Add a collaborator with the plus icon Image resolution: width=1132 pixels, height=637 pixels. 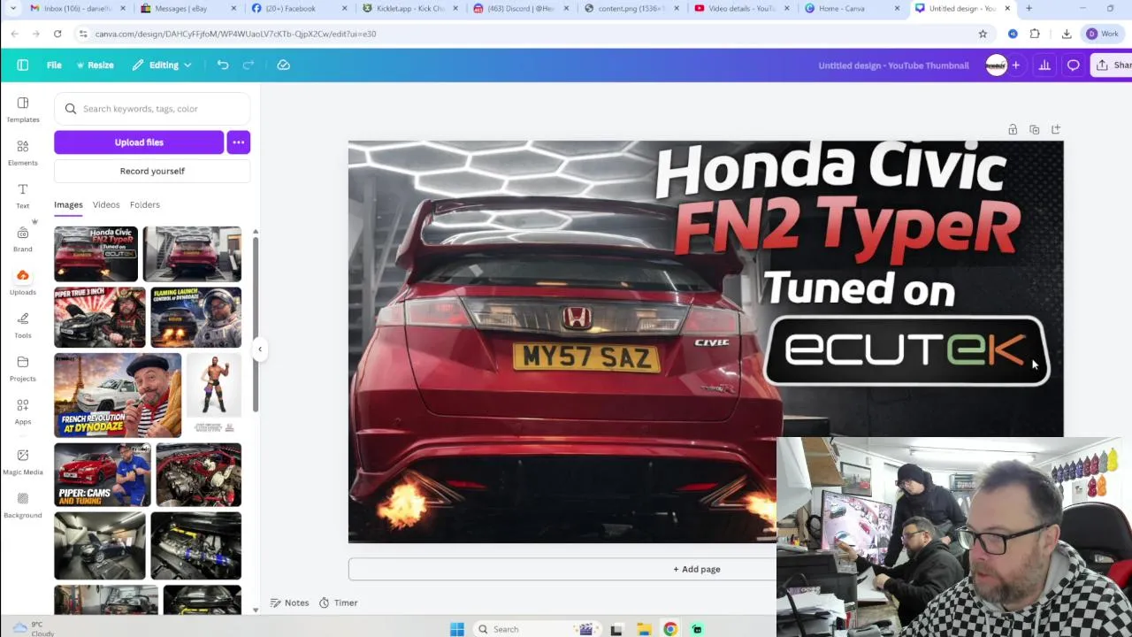[1015, 65]
